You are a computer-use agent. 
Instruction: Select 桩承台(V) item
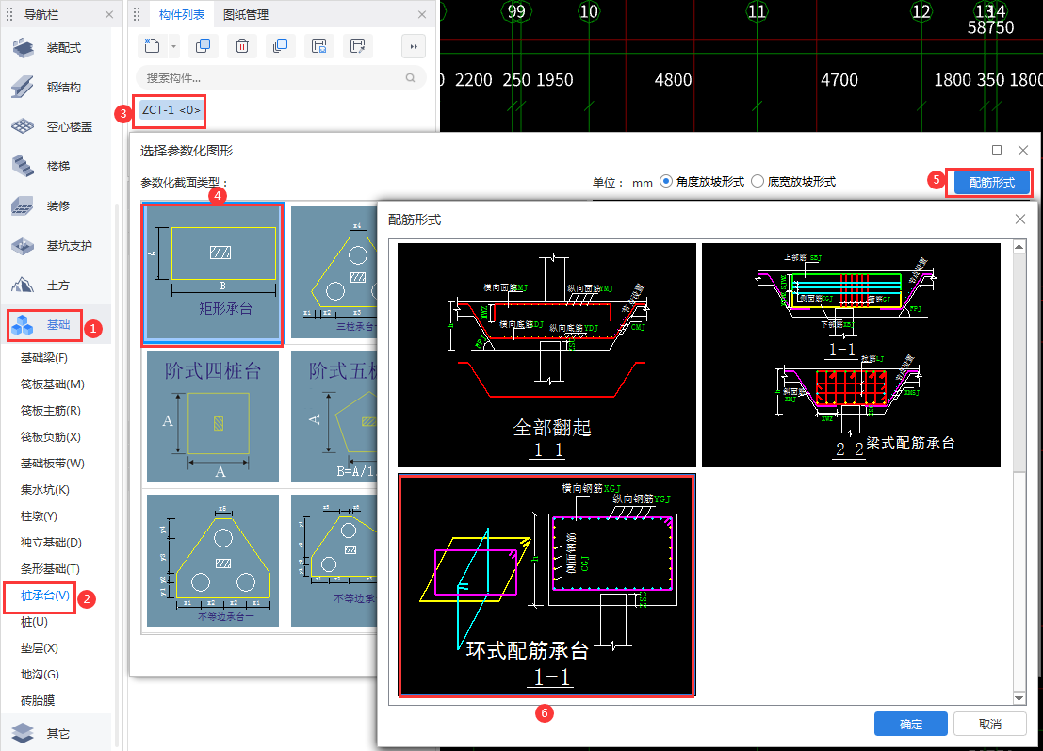coord(44,596)
